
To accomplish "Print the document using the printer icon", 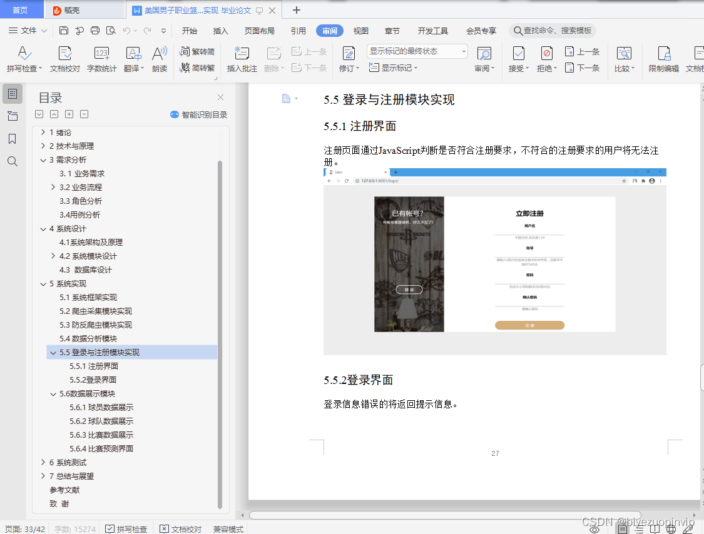I will pyautogui.click(x=94, y=31).
